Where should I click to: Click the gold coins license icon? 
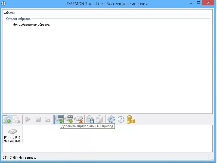tap(131, 119)
